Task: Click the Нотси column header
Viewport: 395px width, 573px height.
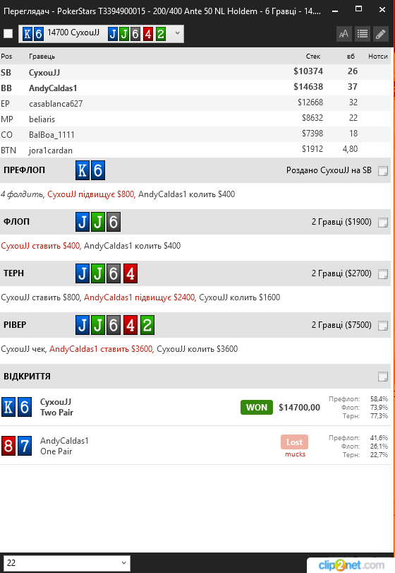Action: (x=378, y=57)
